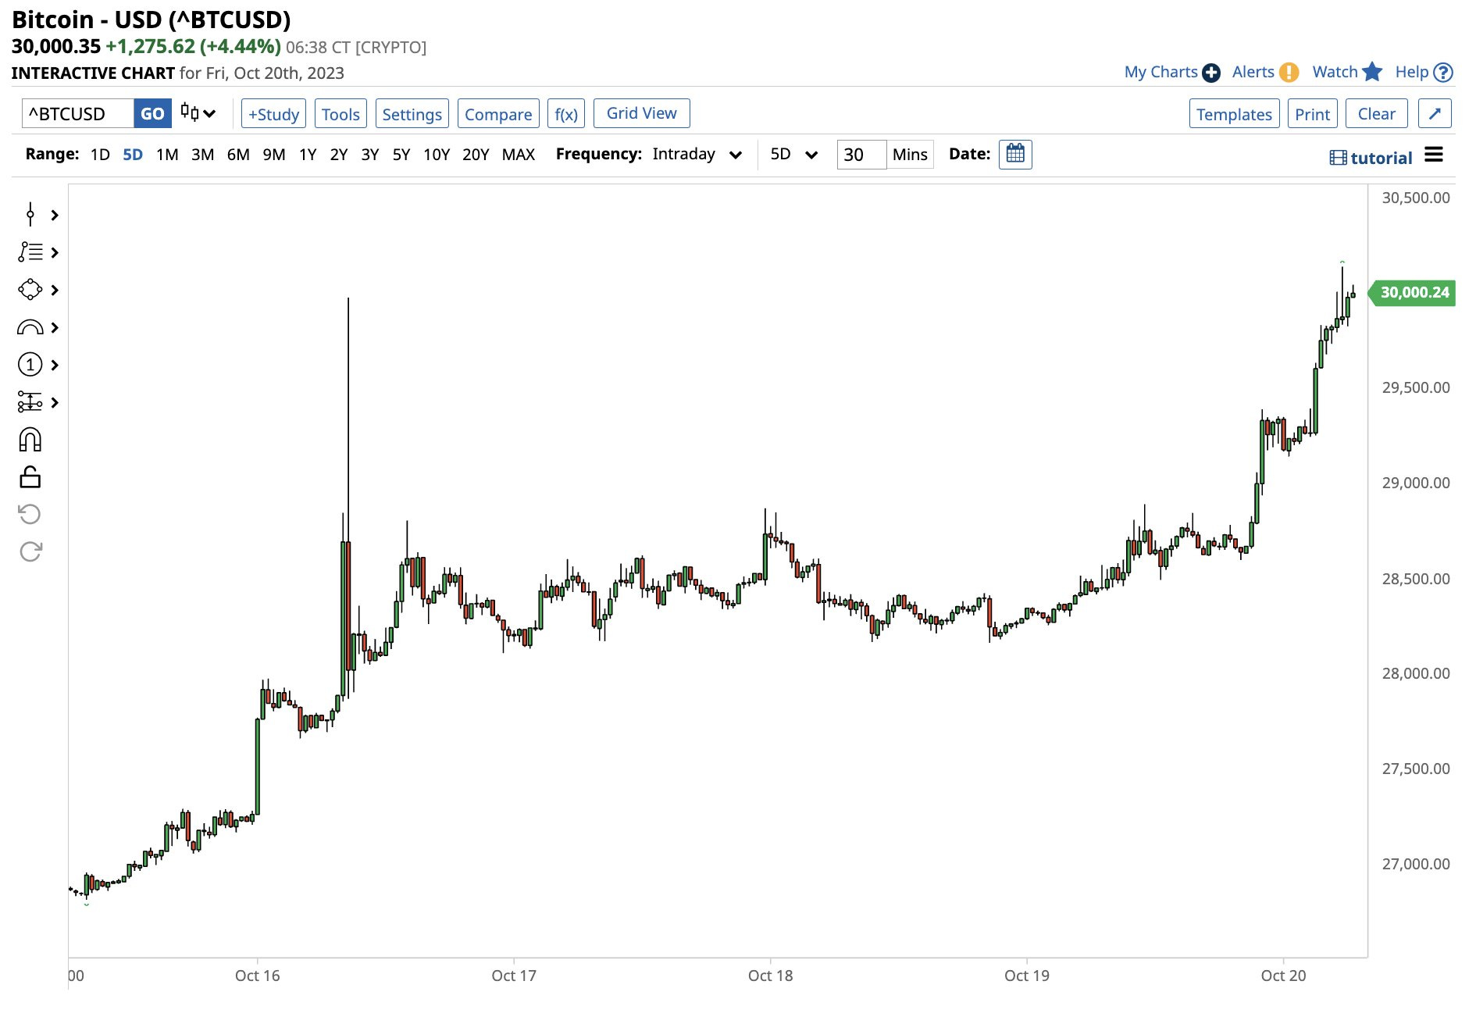Open the hamburger menu next to tutorial
The height and width of the screenshot is (1031, 1476).
pyautogui.click(x=1434, y=155)
